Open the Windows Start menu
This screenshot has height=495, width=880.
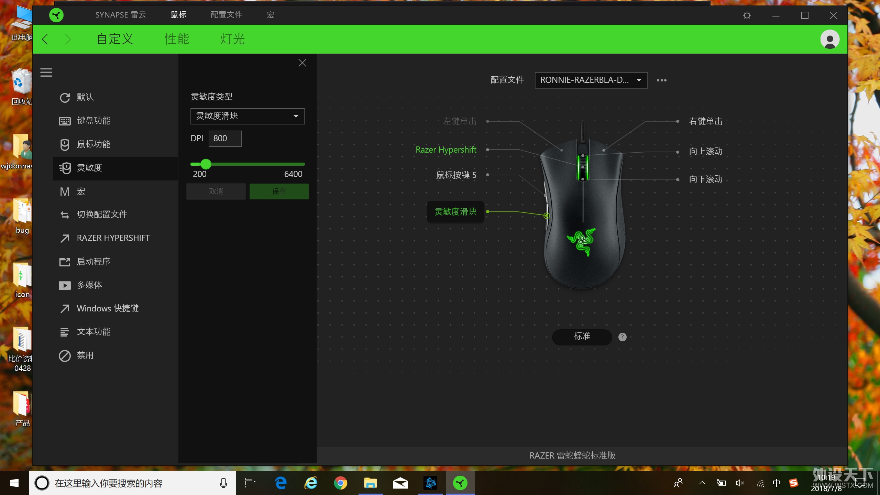tap(14, 483)
